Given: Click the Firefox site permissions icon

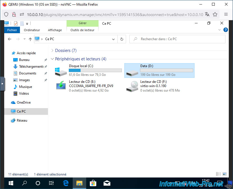Looking at the screenshot, I should [22, 14].
